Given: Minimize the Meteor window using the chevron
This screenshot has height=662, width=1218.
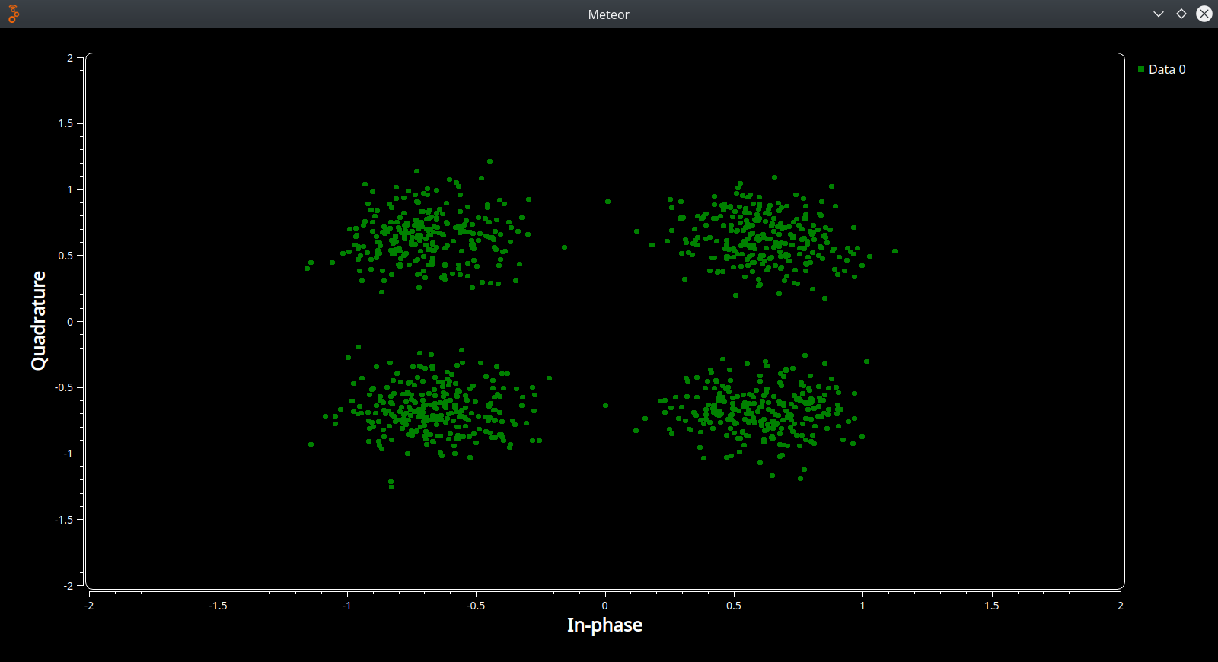Looking at the screenshot, I should (1159, 14).
